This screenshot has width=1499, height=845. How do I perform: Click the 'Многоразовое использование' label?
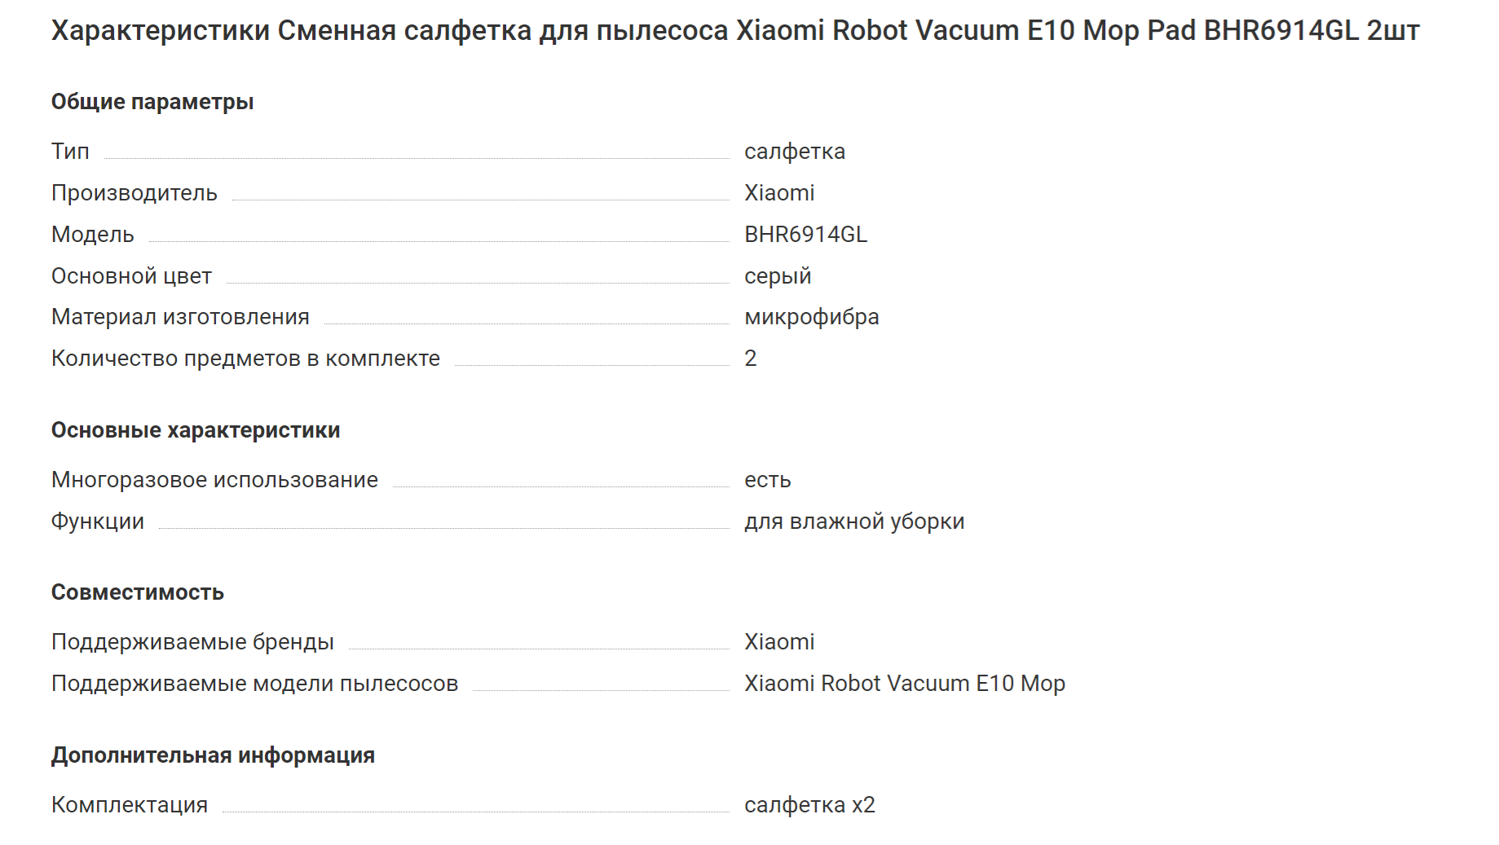214,480
